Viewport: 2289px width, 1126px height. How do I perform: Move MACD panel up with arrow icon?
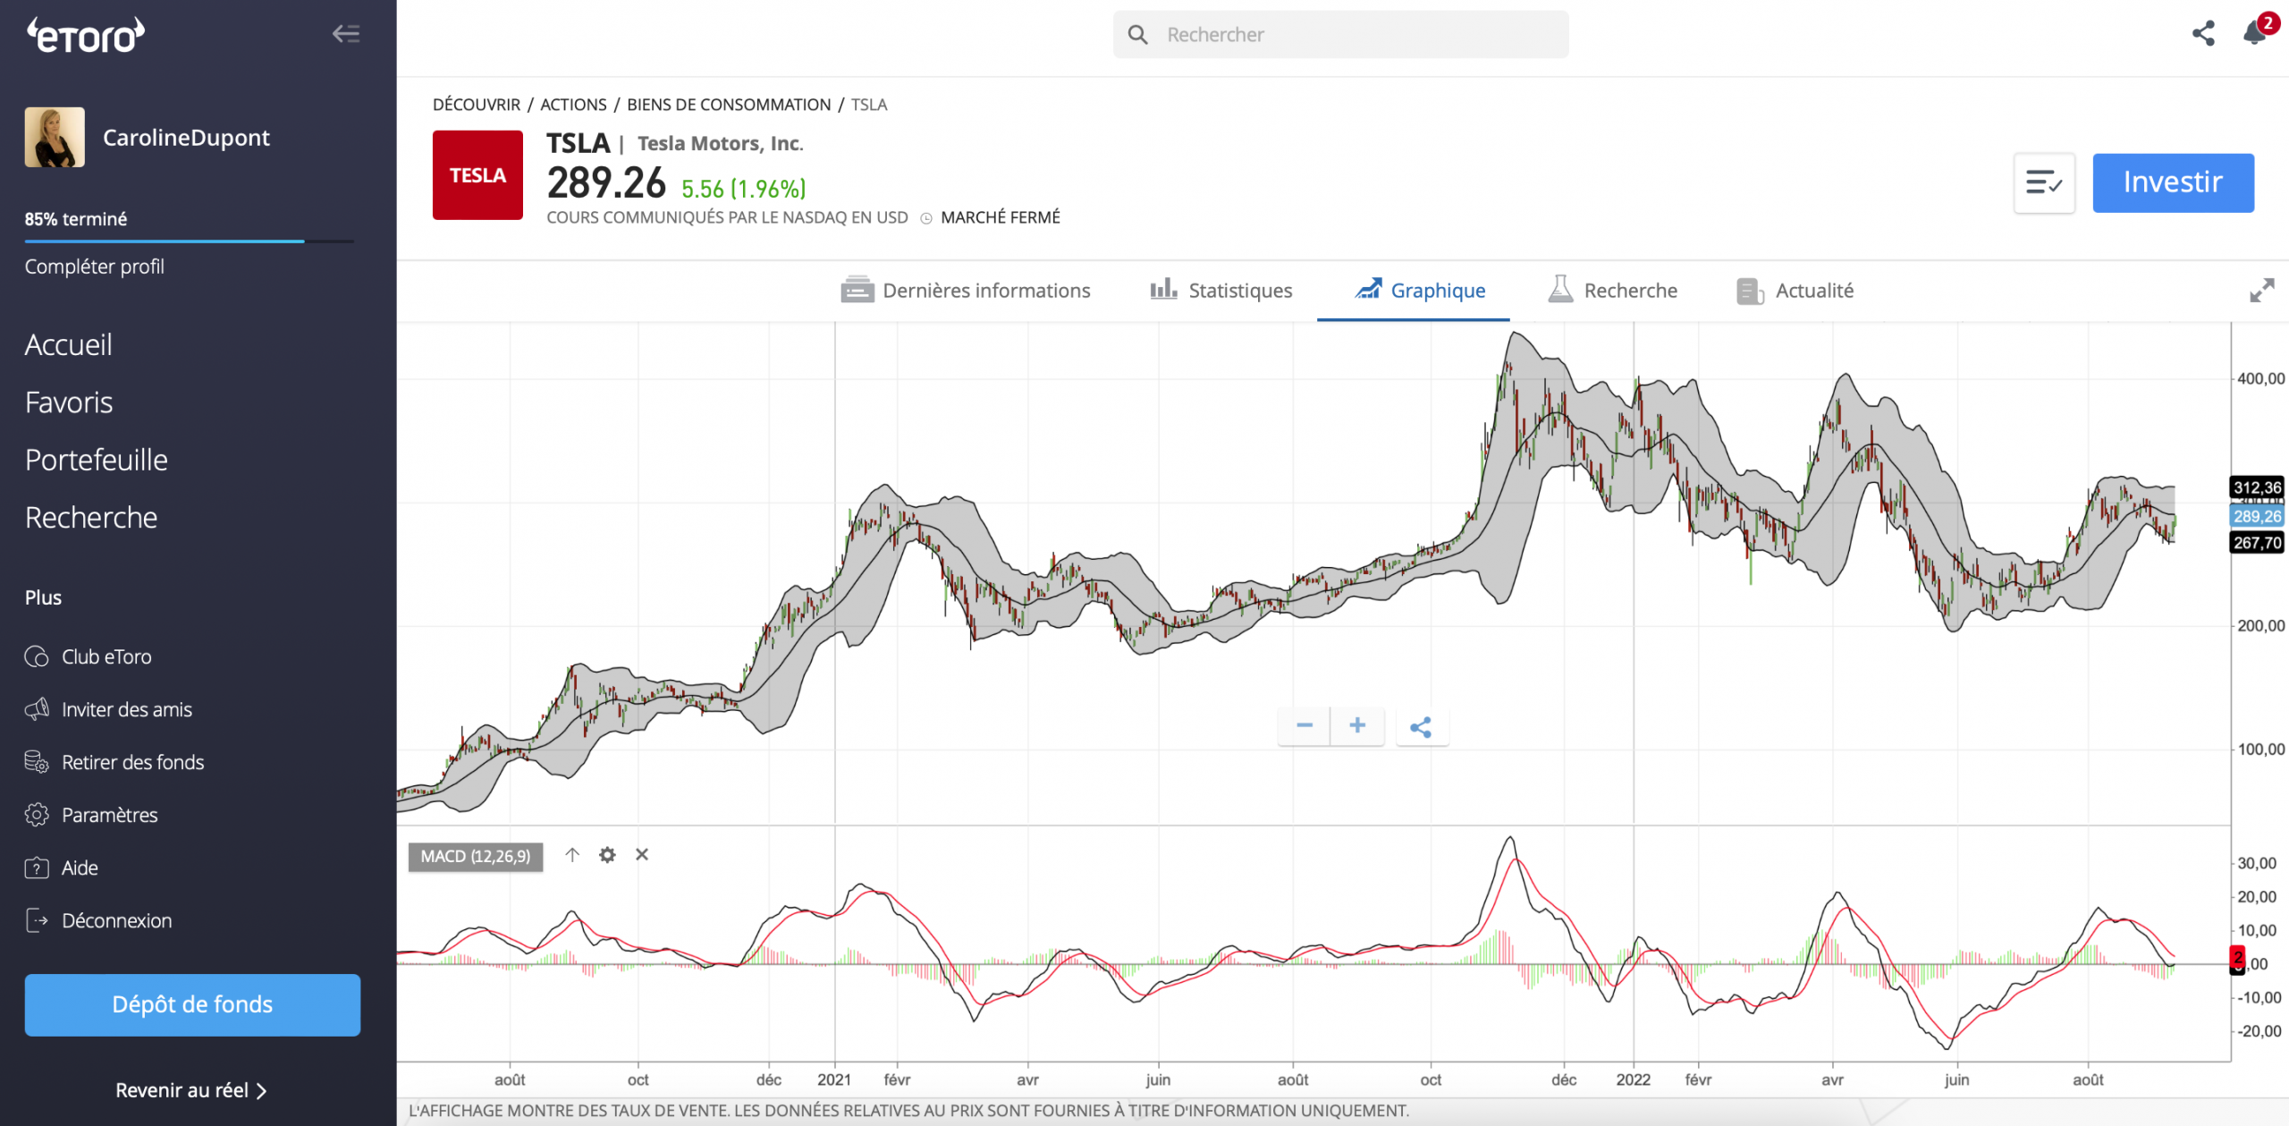572,855
